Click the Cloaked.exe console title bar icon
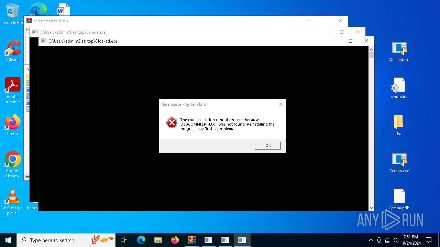 44,41
